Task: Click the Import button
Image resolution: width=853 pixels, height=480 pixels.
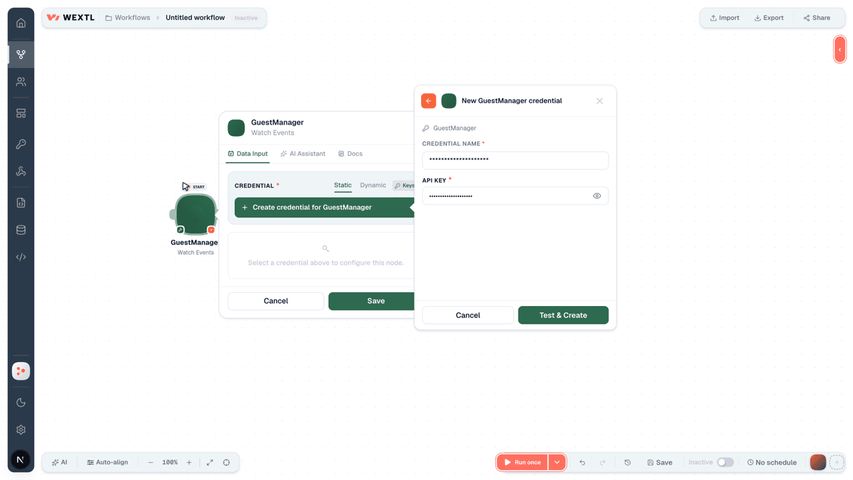Action: pyautogui.click(x=724, y=18)
